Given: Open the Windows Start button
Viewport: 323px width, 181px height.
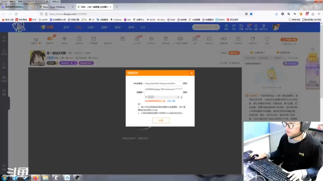Looking at the screenshot, I should pyautogui.click(x=4, y=178).
